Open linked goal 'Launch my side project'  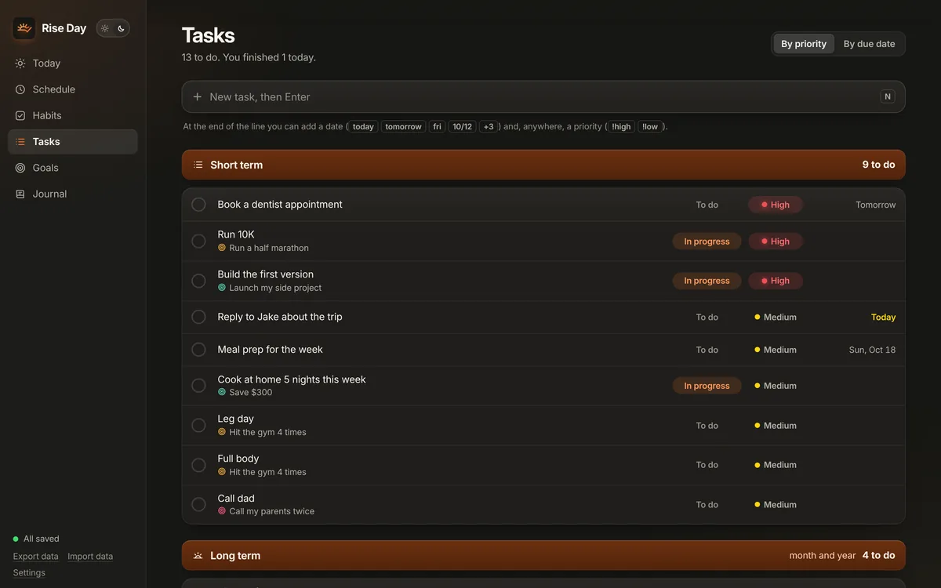(270, 288)
